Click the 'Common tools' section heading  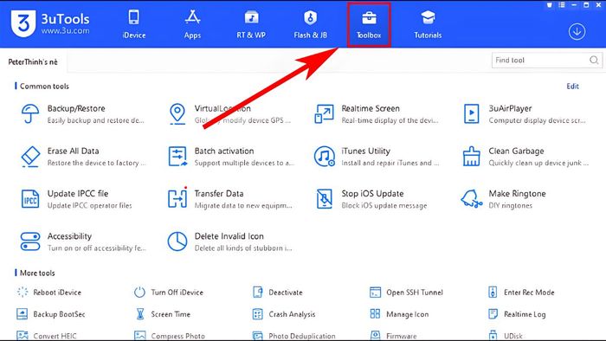tap(44, 87)
